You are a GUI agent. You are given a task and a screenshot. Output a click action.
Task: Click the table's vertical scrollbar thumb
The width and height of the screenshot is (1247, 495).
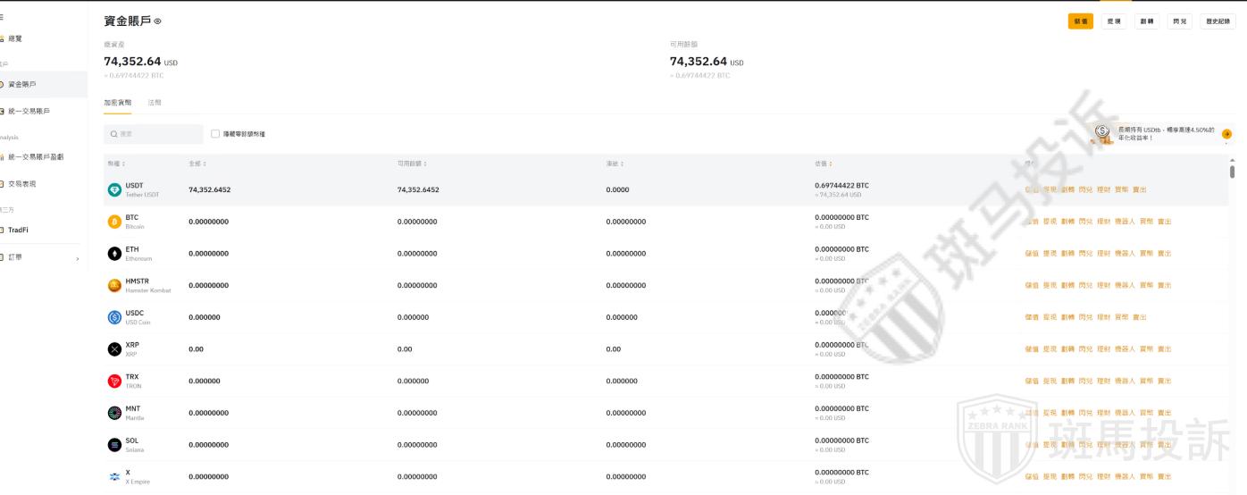[1232, 172]
